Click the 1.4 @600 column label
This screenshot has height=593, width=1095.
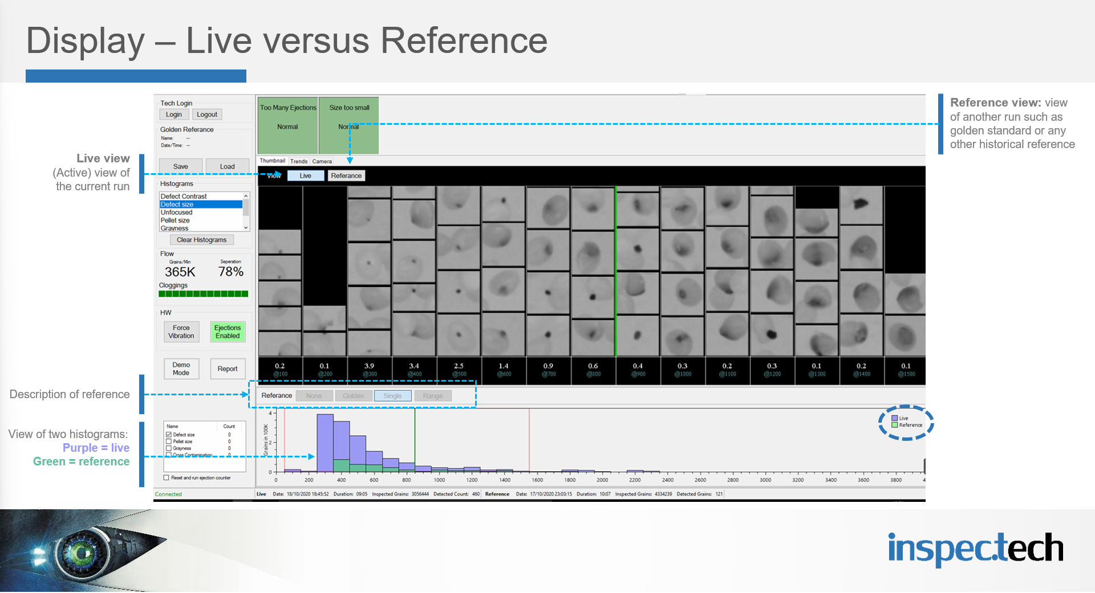coord(504,370)
